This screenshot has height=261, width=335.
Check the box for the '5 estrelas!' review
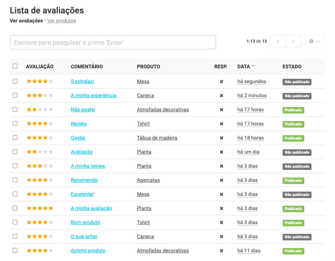[x=15, y=81]
